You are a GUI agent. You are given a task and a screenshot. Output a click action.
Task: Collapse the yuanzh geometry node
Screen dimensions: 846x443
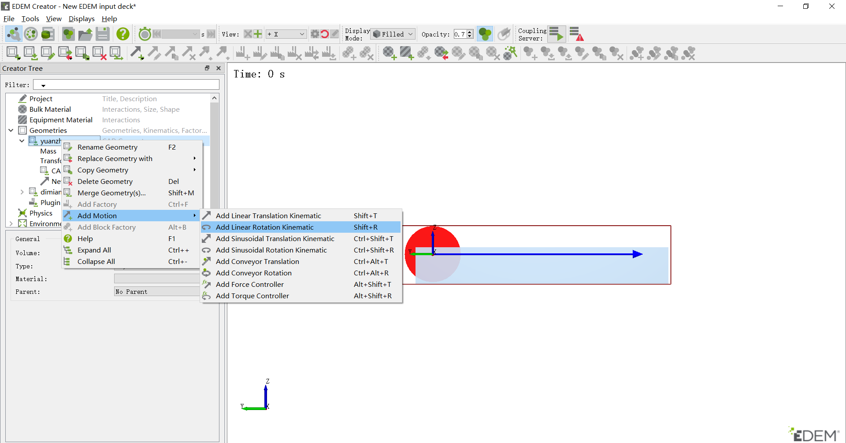coord(22,141)
